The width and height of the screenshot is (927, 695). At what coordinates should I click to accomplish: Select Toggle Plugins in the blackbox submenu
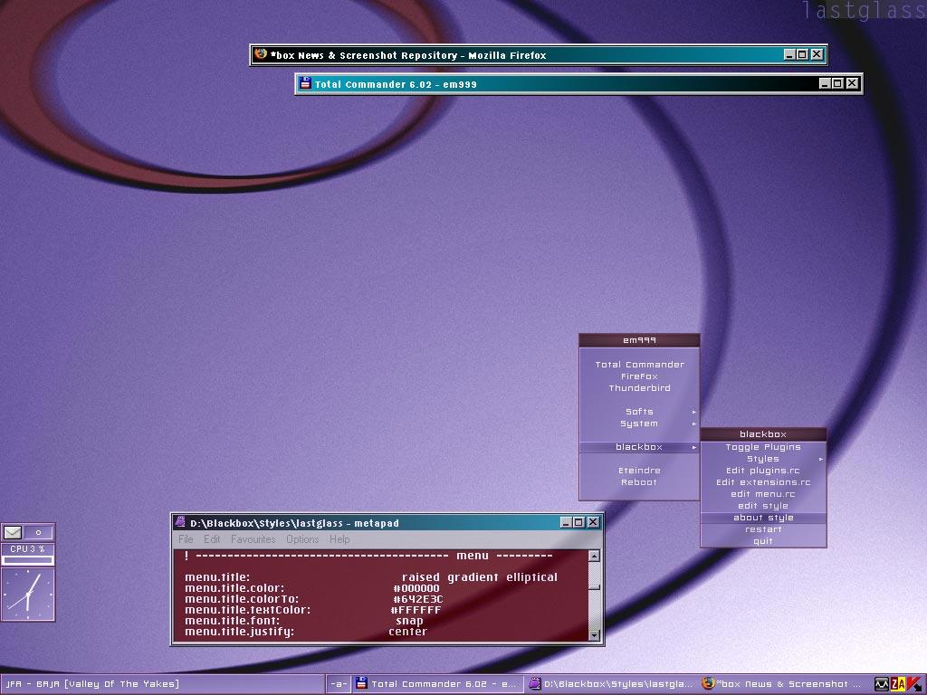[x=763, y=447]
